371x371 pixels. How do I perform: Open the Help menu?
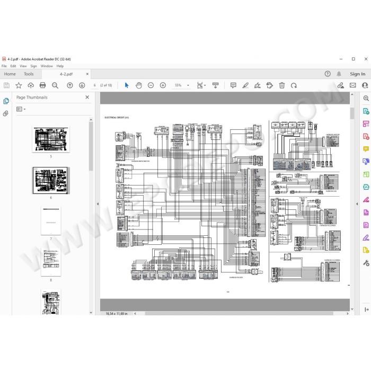click(60, 66)
